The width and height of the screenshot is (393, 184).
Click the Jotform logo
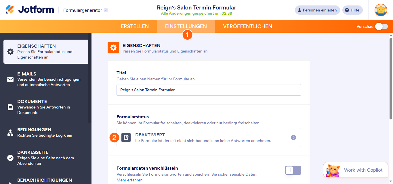tap(30, 10)
